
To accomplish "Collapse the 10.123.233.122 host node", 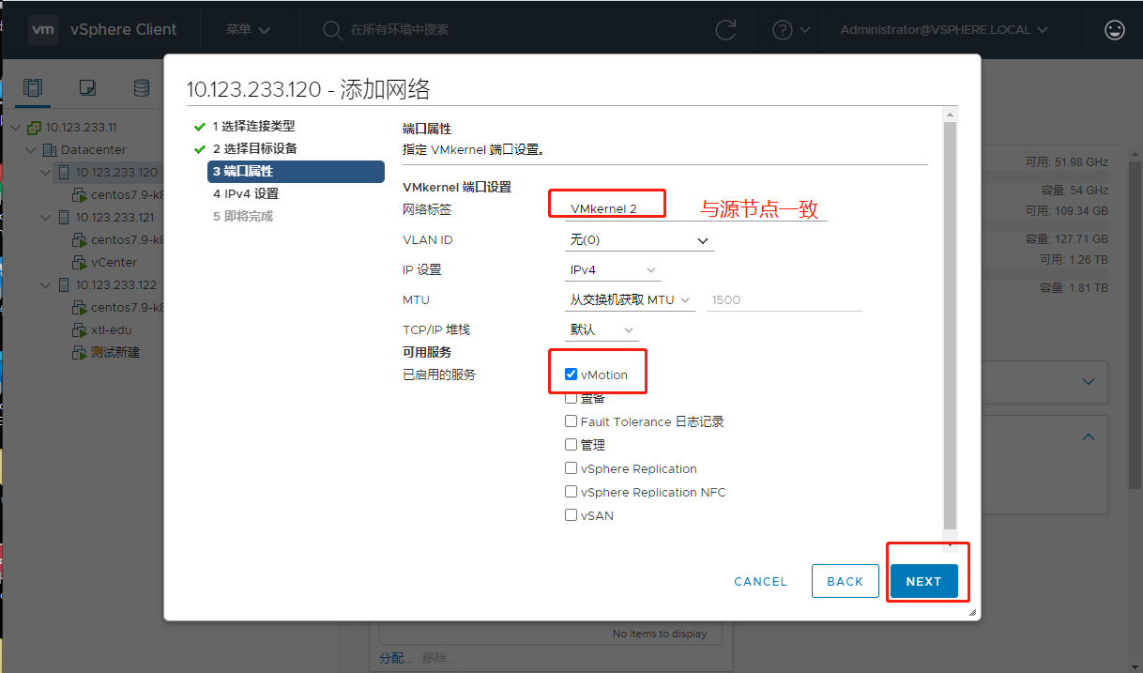I will [x=47, y=285].
